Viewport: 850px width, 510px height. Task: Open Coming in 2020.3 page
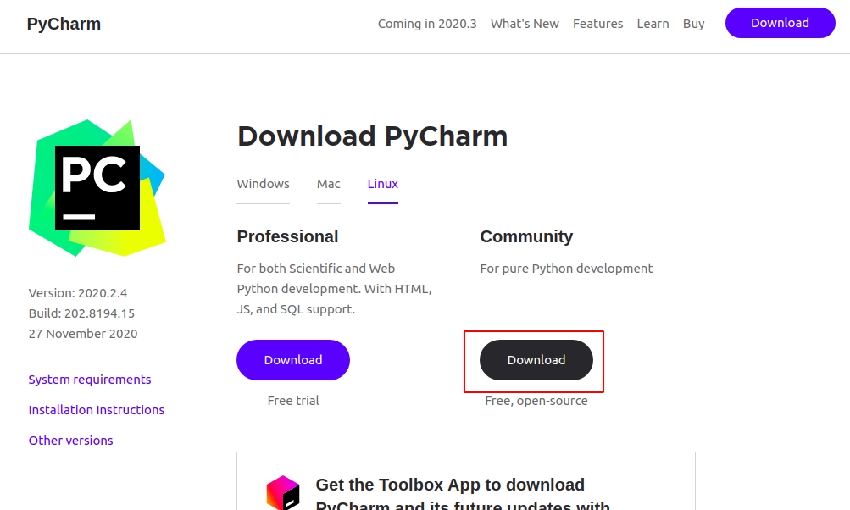pyautogui.click(x=427, y=24)
